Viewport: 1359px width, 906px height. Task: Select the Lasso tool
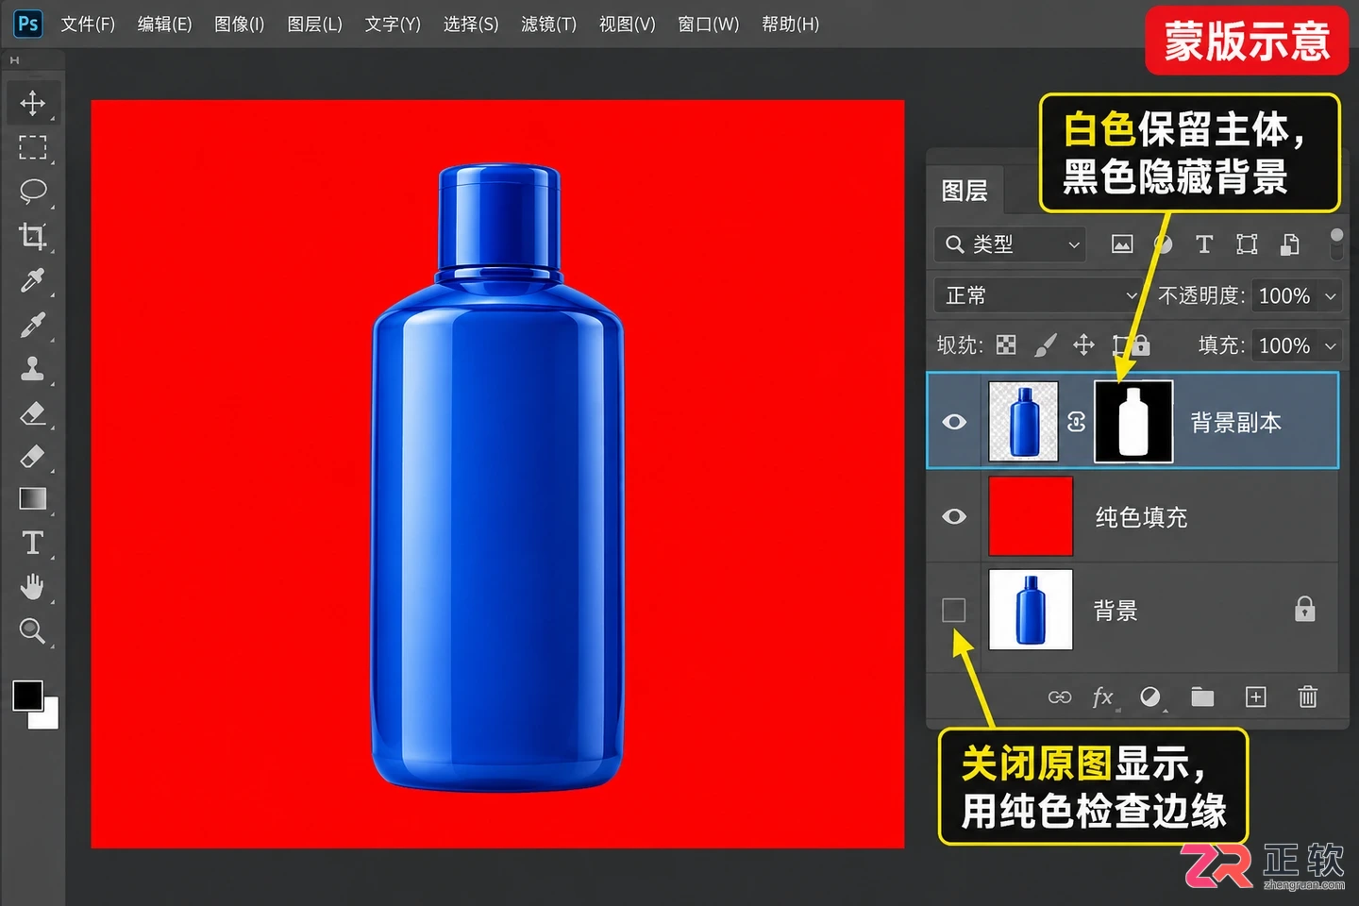click(33, 192)
